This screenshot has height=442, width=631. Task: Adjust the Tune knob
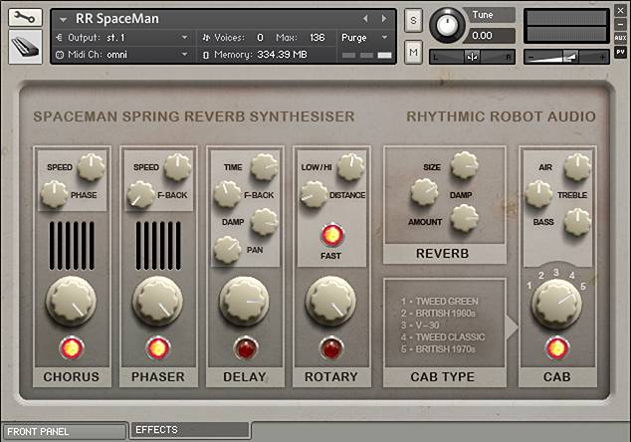coord(447,25)
